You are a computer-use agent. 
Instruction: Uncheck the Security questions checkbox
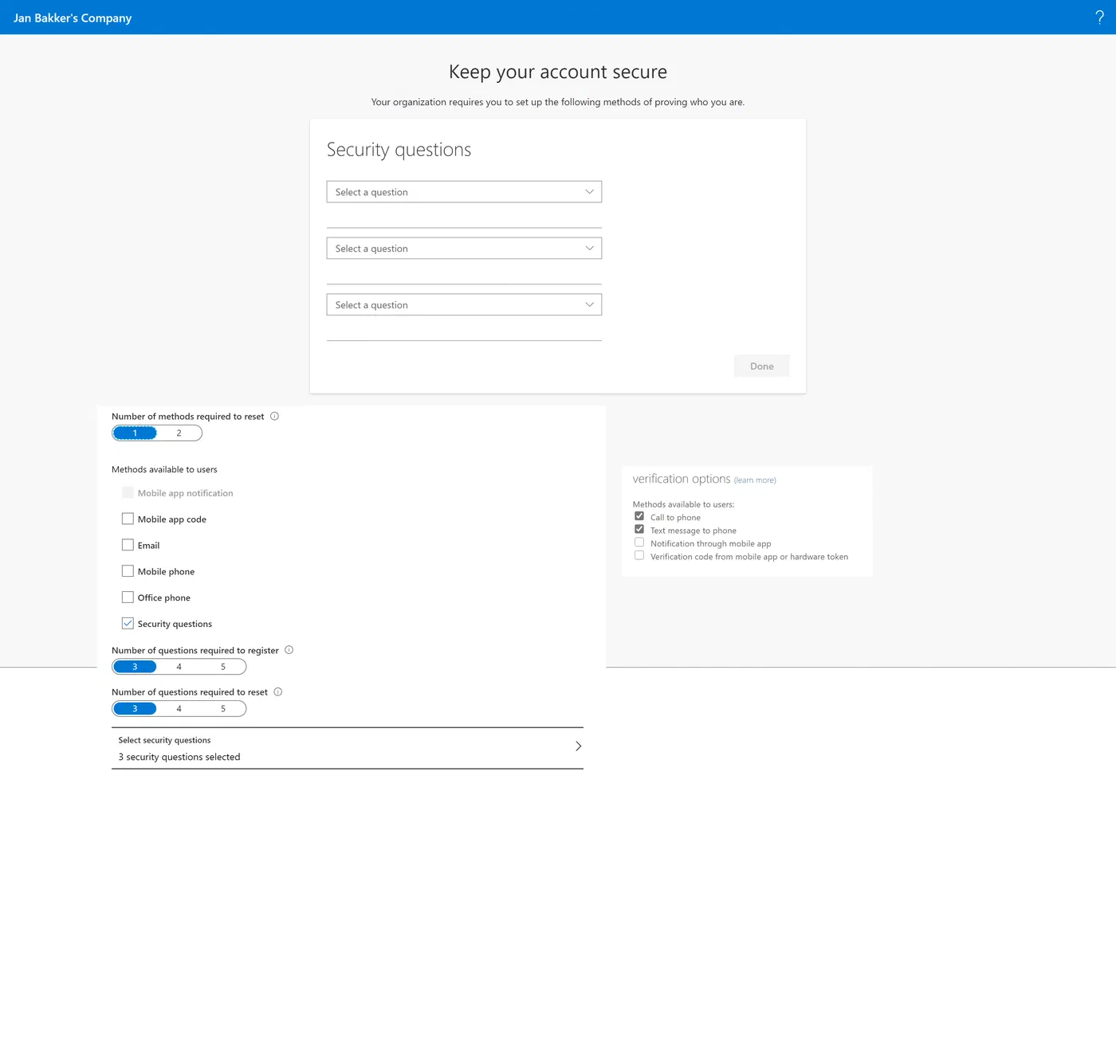point(128,624)
